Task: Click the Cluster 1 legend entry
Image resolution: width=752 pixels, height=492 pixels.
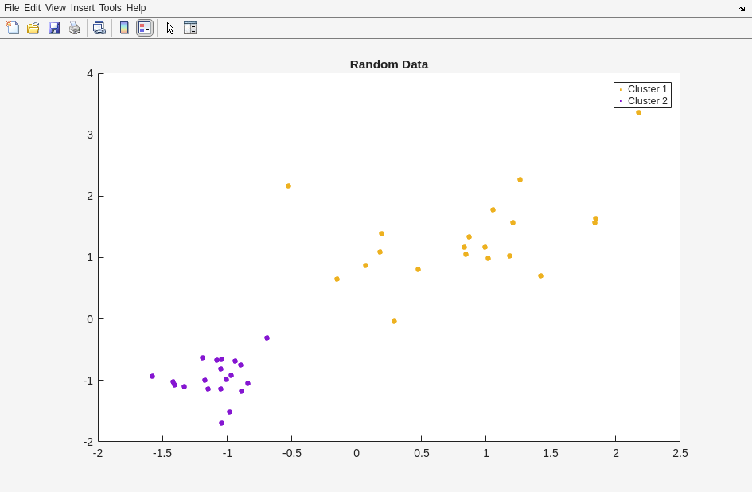Action: click(647, 89)
